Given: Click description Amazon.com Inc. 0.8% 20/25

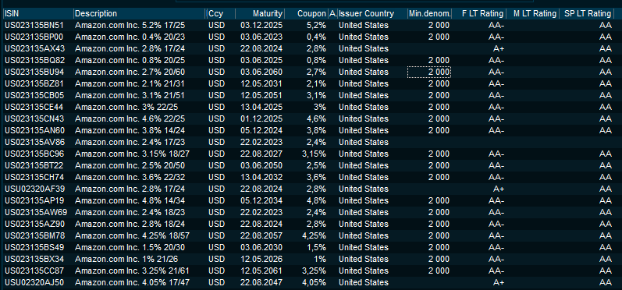Looking at the screenshot, I should (x=130, y=60).
